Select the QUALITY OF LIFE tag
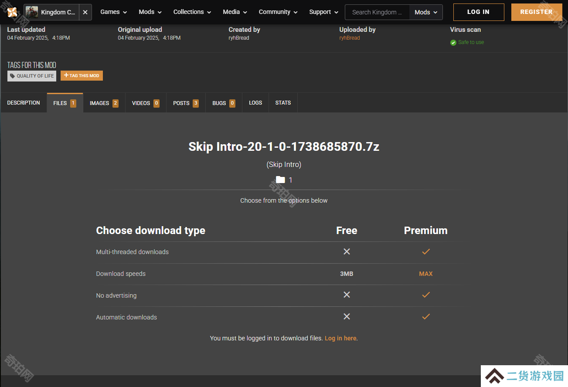The height and width of the screenshot is (387, 568). point(32,76)
